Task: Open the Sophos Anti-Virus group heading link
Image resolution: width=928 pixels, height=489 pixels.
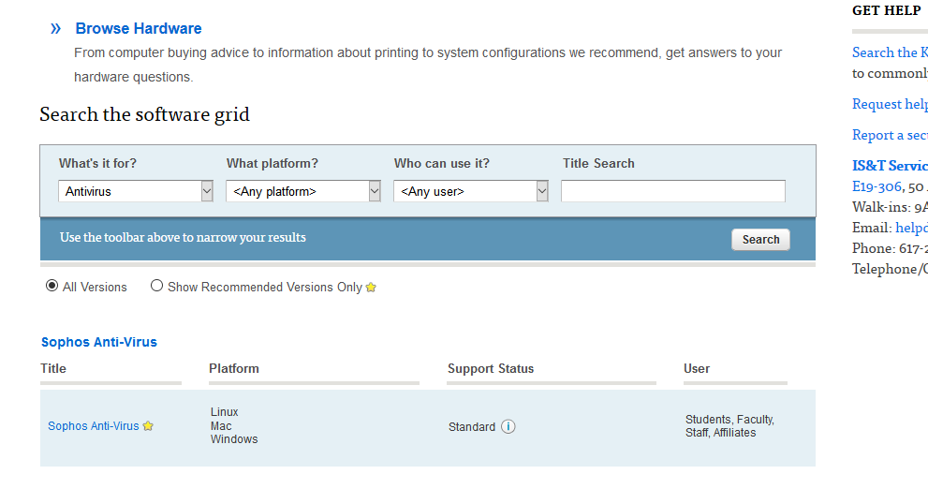Action: [99, 342]
